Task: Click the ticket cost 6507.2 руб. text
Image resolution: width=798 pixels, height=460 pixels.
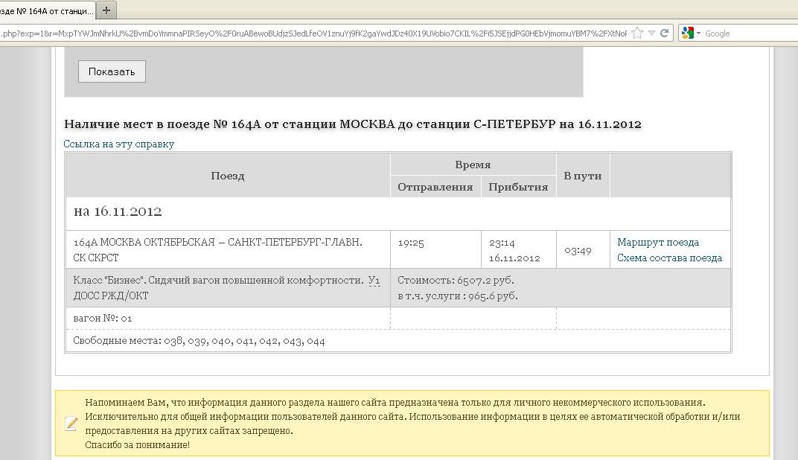Action: coord(456,281)
